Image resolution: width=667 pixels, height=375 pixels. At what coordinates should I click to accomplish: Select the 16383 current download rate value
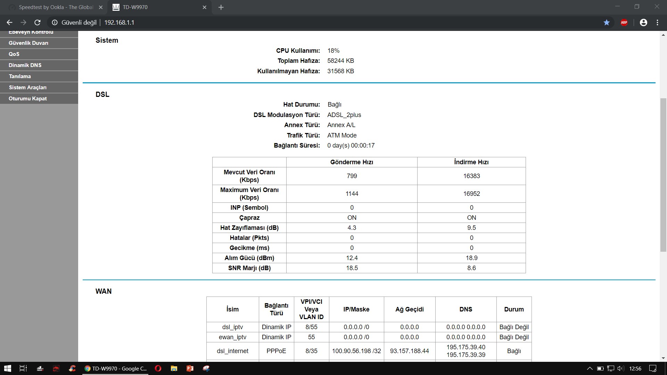coord(471,176)
